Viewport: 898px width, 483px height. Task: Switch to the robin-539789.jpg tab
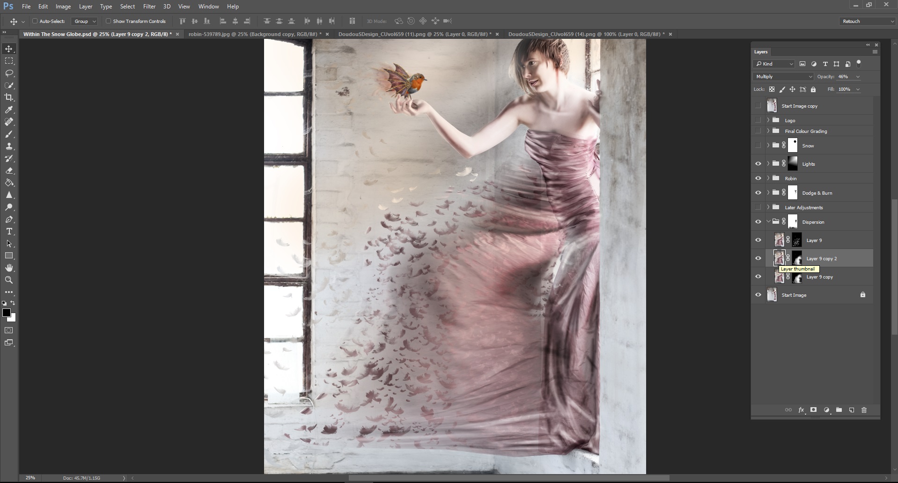(x=253, y=34)
